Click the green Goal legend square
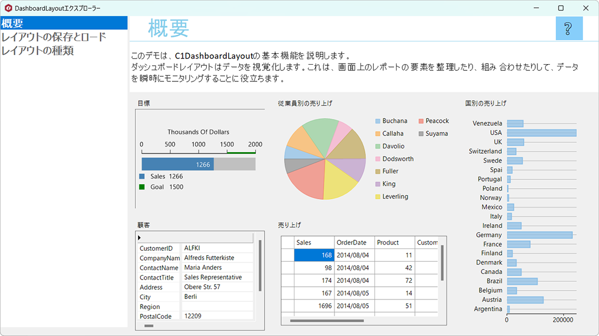 [142, 187]
